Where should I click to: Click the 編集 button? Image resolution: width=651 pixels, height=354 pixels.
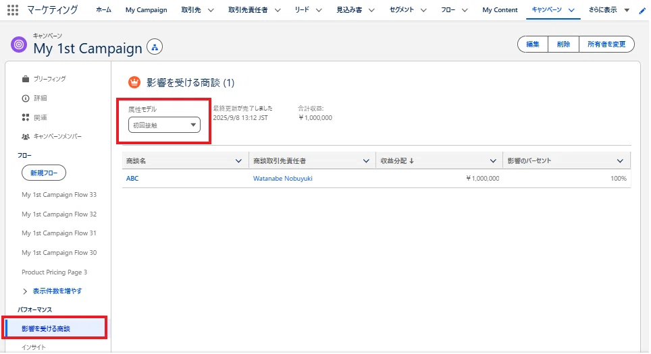point(533,45)
